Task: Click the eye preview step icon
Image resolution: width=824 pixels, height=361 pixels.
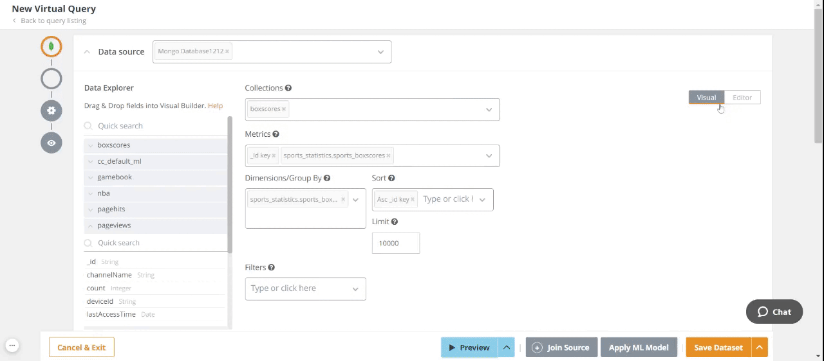Action: click(x=51, y=143)
